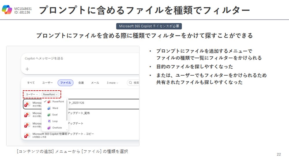The height and width of the screenshot is (162, 289).
Task: Switch to the 会議 tab
Action: (x=81, y=83)
